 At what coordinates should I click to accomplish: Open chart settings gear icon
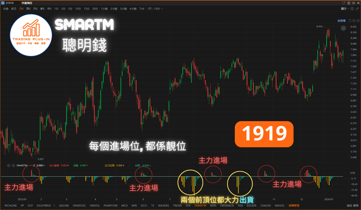(x=352, y=9)
